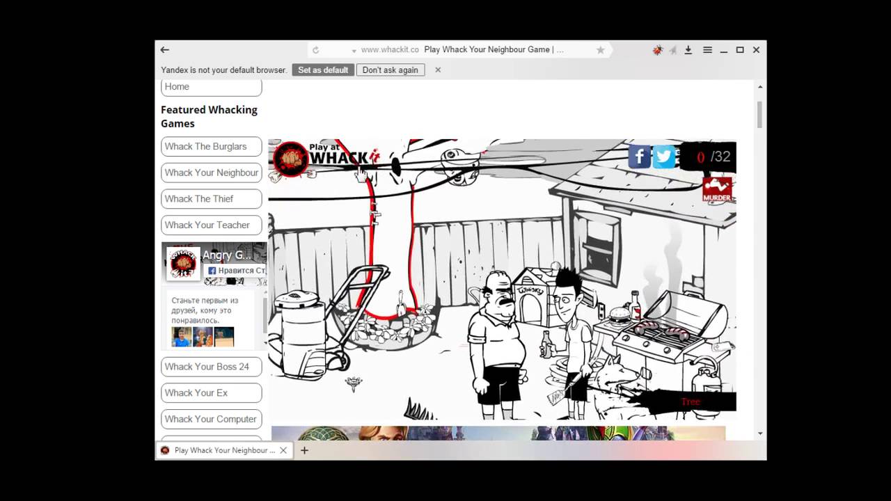Viewport: 891px width, 501px height.
Task: Open a new tab with plus button
Action: [x=304, y=450]
